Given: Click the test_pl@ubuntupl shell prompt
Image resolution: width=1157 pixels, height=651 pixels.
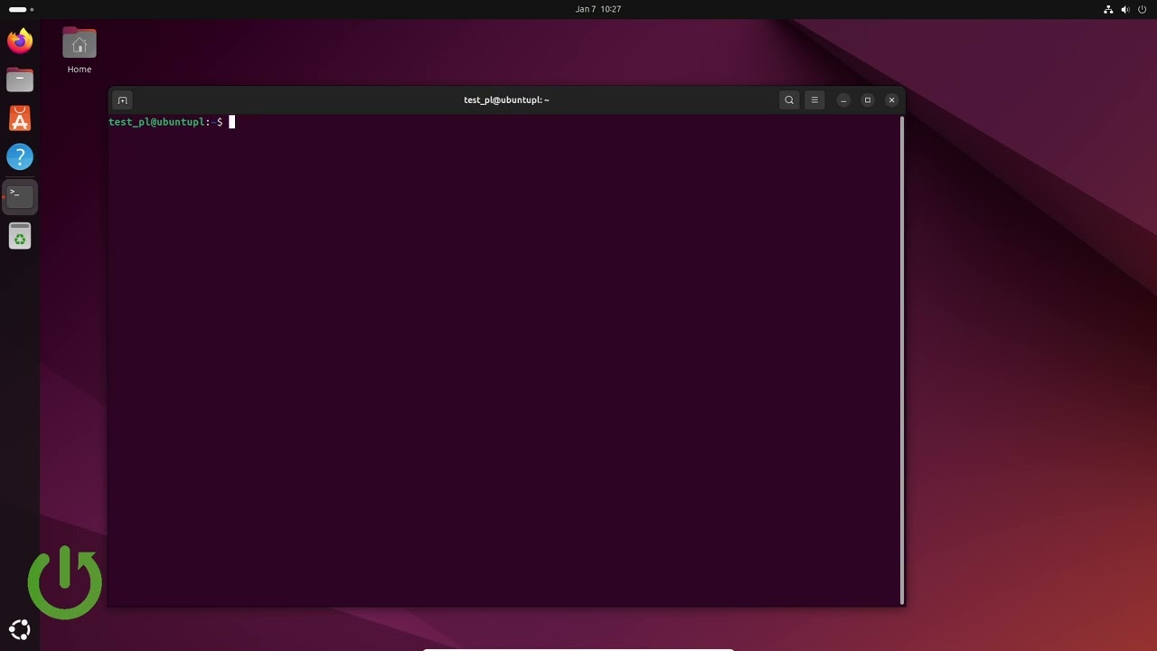Looking at the screenshot, I should click(x=166, y=122).
